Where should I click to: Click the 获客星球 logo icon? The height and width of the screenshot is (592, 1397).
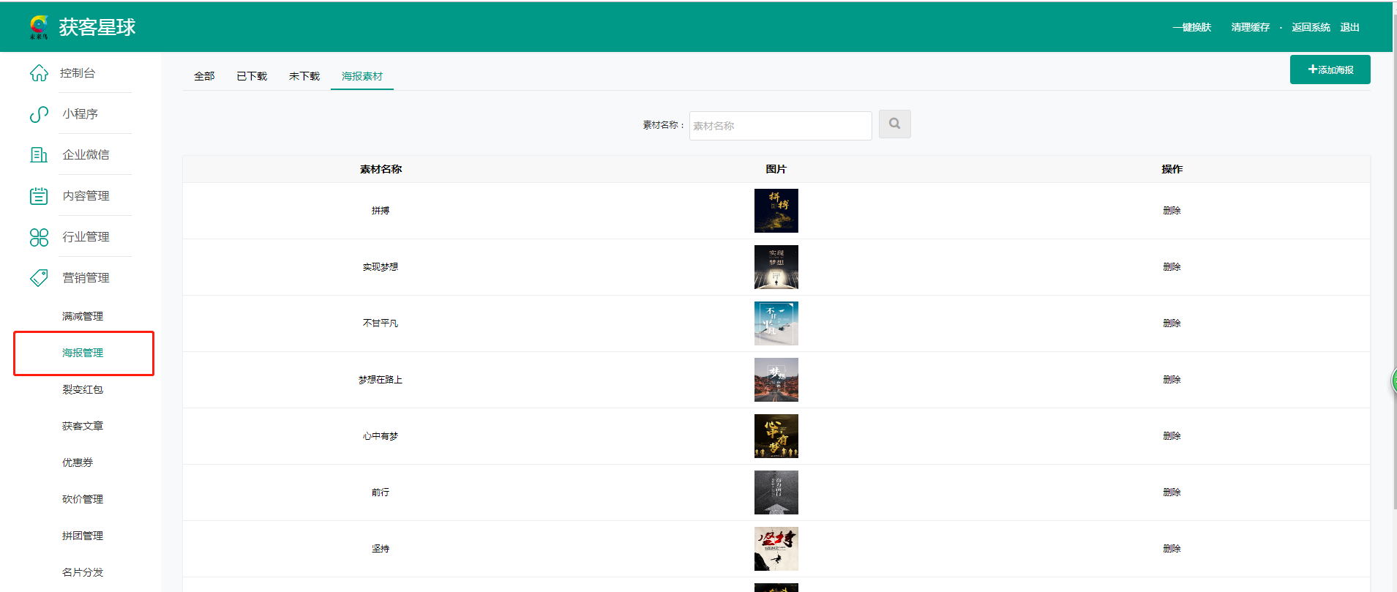click(39, 27)
